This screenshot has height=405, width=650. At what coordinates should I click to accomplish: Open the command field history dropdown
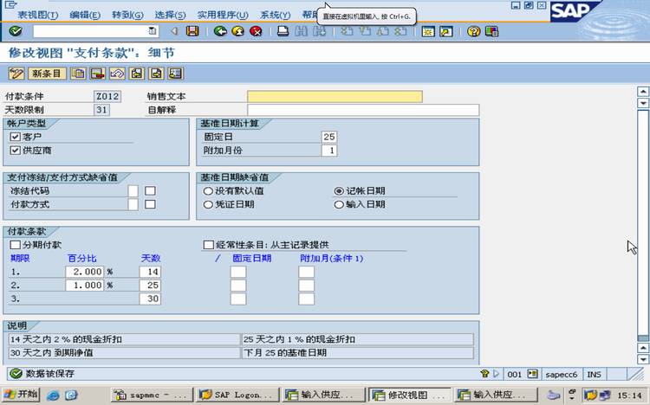[153, 31]
